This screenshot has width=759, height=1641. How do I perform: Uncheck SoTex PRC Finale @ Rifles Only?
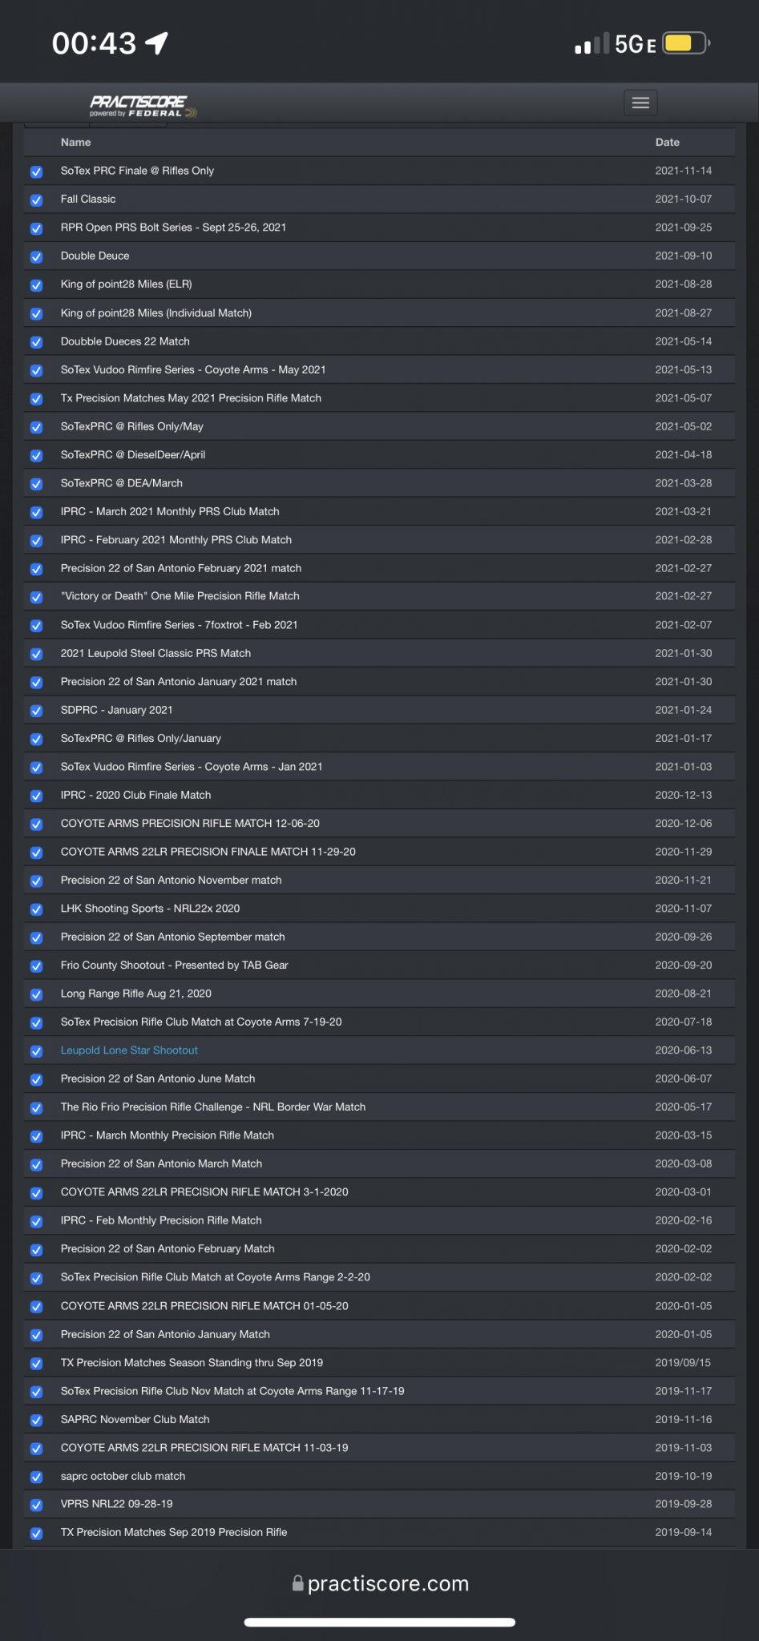click(36, 171)
